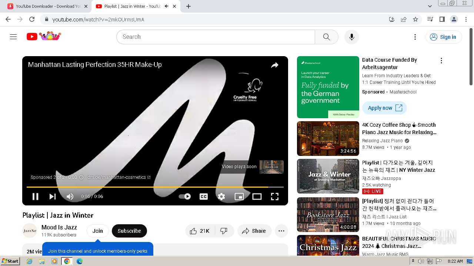This screenshot has height=266, width=474.
Task: Open YouTube settings three-dot menu
Action: (x=415, y=37)
